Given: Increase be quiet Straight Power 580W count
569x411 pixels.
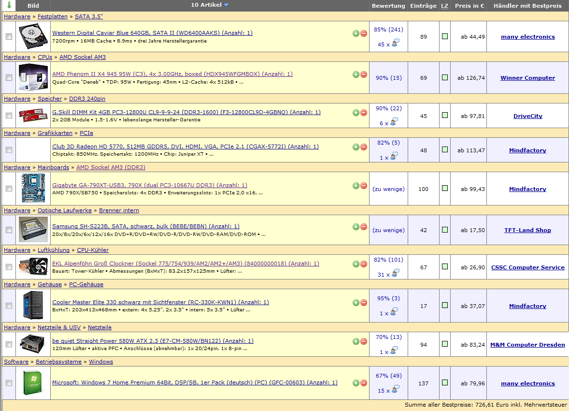Looking at the screenshot, I should [x=356, y=341].
